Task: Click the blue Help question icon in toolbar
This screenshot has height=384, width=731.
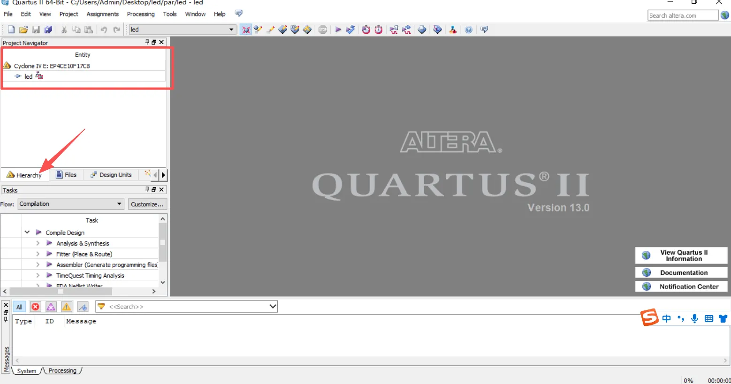Action: point(469,30)
